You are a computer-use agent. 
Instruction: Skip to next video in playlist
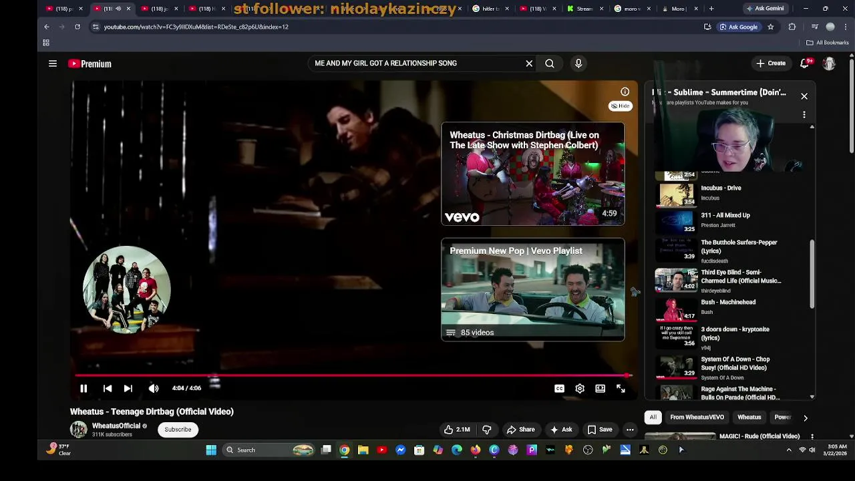(x=128, y=388)
